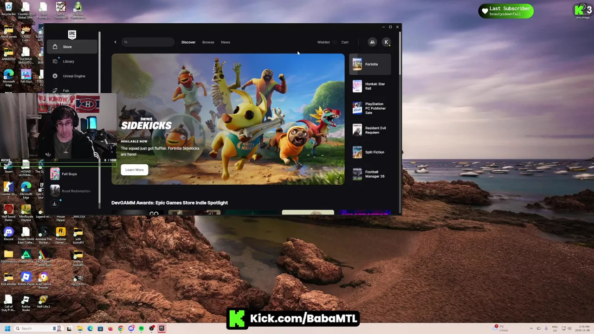Open the Friends icon in Epic header
Image resolution: width=594 pixels, height=334 pixels.
click(x=372, y=42)
